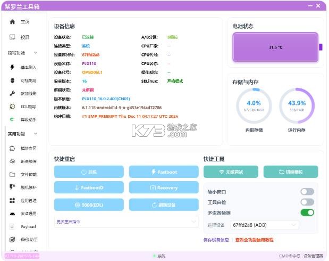
Task: Open the sidebar item with the lightning-A icon
Action: [x=23, y=187]
